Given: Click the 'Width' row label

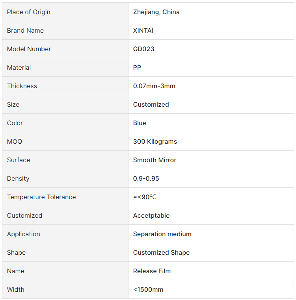Looking at the screenshot, I should point(16,289).
